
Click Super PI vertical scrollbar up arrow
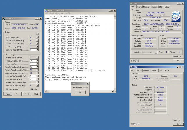coord(115,16)
